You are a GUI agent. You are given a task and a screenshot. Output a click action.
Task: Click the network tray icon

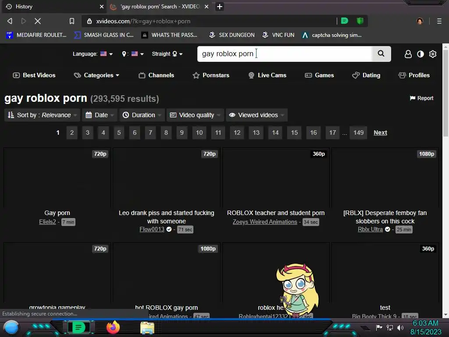click(x=390, y=327)
